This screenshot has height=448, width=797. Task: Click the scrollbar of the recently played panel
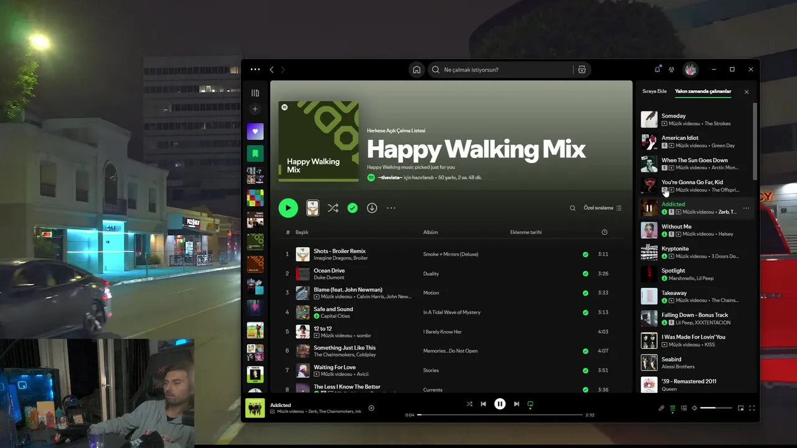coord(755,142)
